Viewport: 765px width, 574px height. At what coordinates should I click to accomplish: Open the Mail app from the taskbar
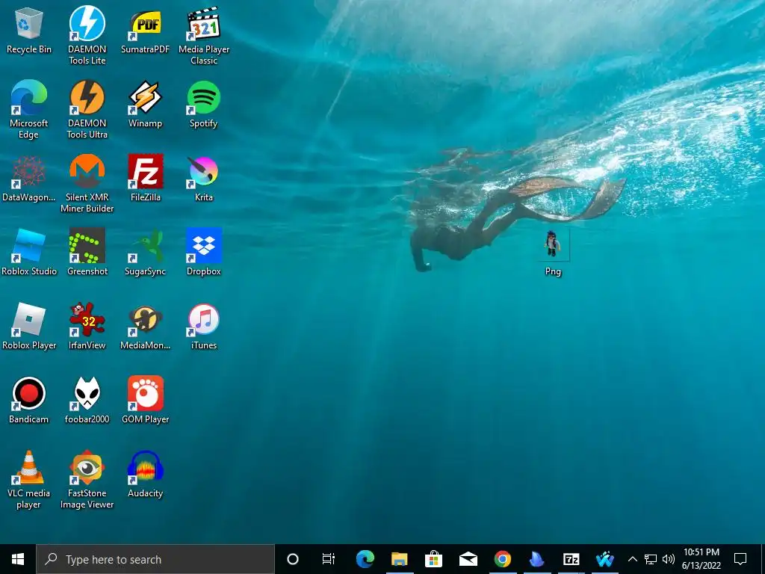(468, 559)
